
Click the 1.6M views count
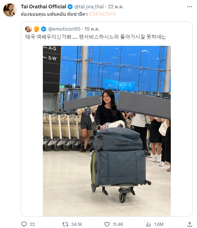pos(159,224)
